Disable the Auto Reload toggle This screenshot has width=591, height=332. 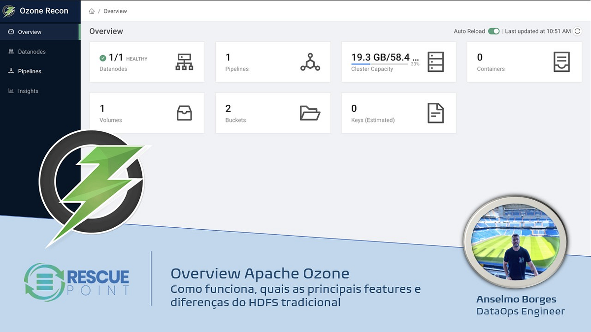(x=493, y=30)
